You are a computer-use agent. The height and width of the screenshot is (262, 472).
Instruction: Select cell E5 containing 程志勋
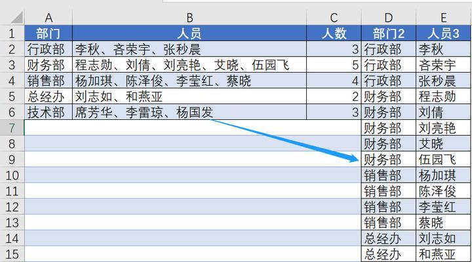pyautogui.click(x=444, y=96)
